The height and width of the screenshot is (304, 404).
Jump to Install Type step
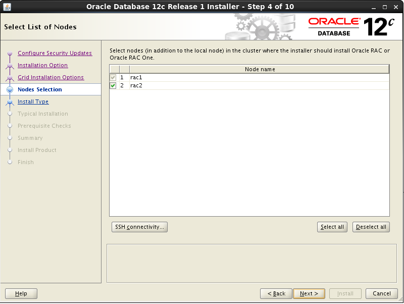pos(33,102)
